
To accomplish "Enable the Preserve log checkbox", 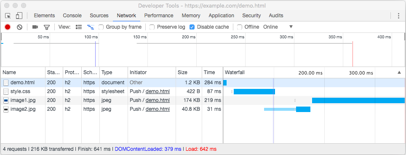I will pyautogui.click(x=152, y=27).
